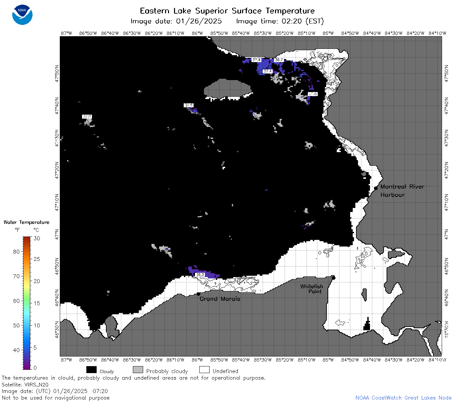Image resolution: width=455 pixels, height=403 pixels.
Task: Open the NOAA CoastWatch Great Lakes Node link
Action: click(x=403, y=398)
